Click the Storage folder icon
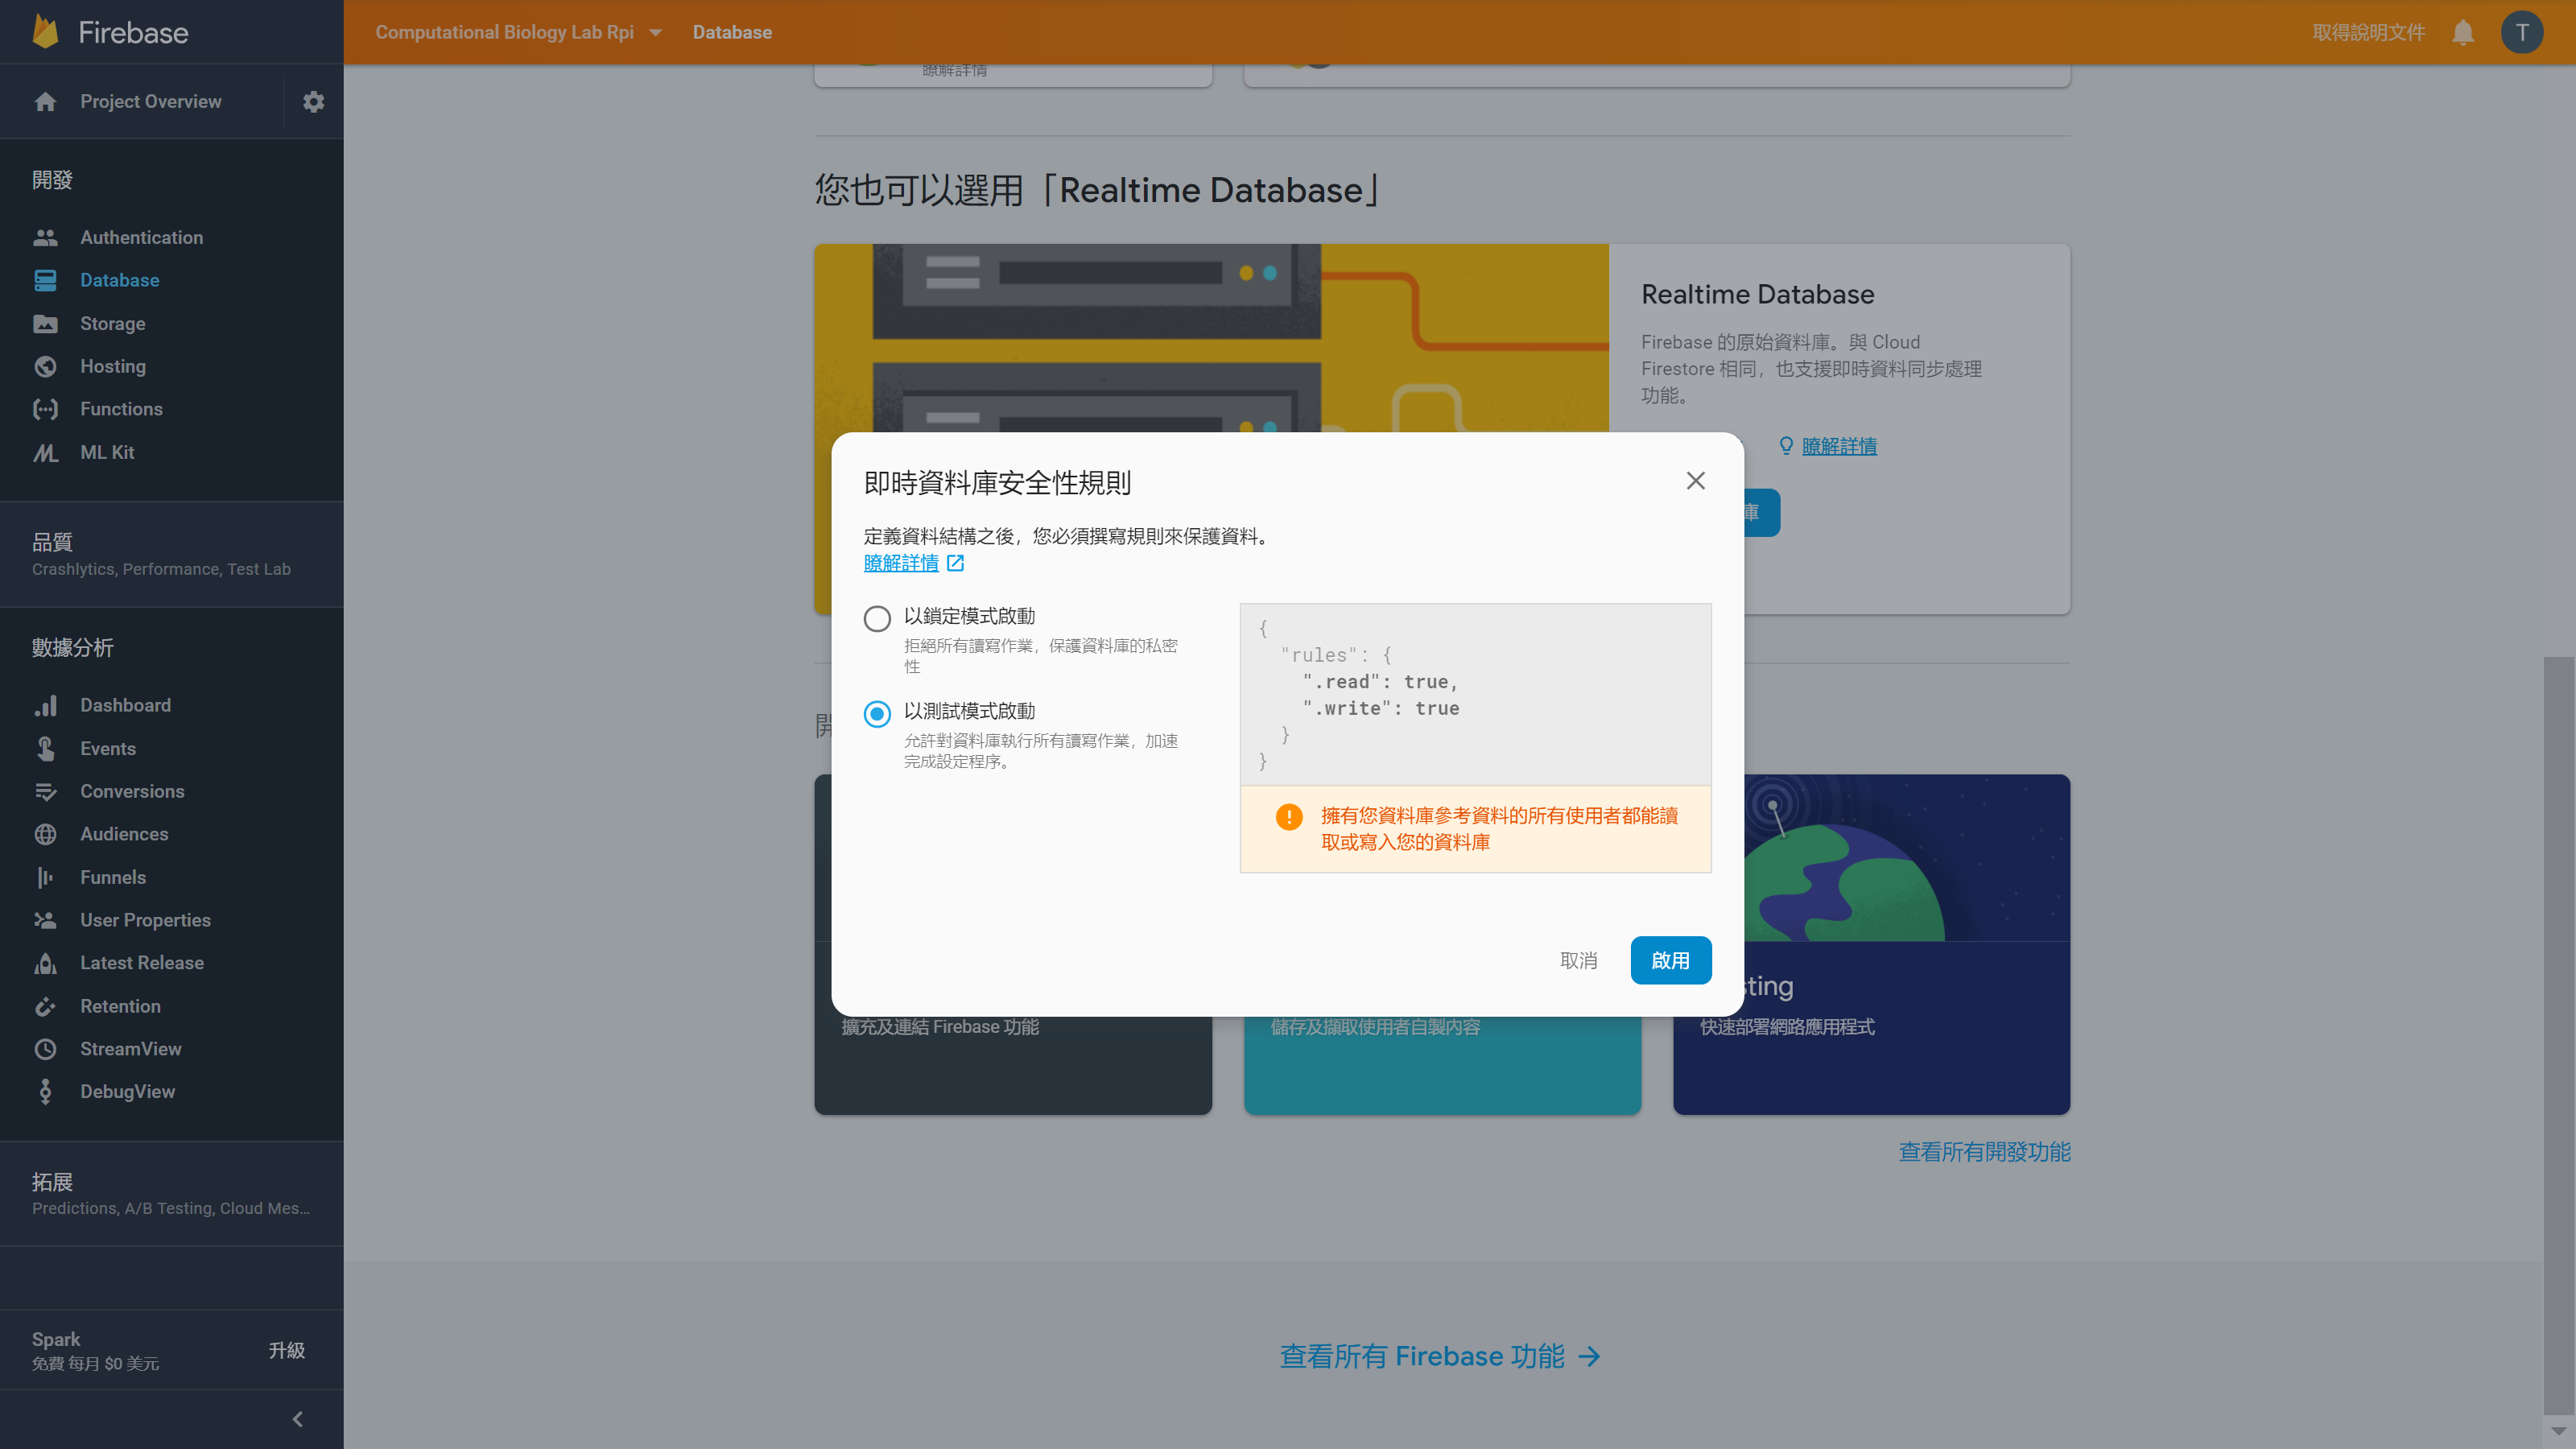The image size is (2576, 1449). (45, 324)
